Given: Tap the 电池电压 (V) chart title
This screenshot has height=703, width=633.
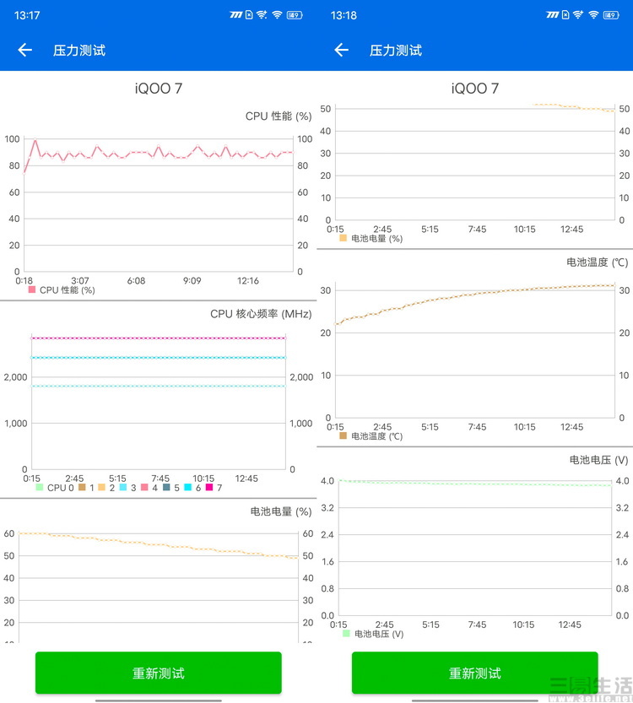Looking at the screenshot, I should pyautogui.click(x=599, y=460).
